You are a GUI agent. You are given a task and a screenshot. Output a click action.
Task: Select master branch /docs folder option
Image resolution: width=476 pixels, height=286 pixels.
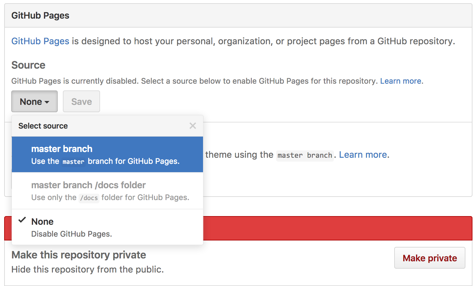[x=107, y=191]
